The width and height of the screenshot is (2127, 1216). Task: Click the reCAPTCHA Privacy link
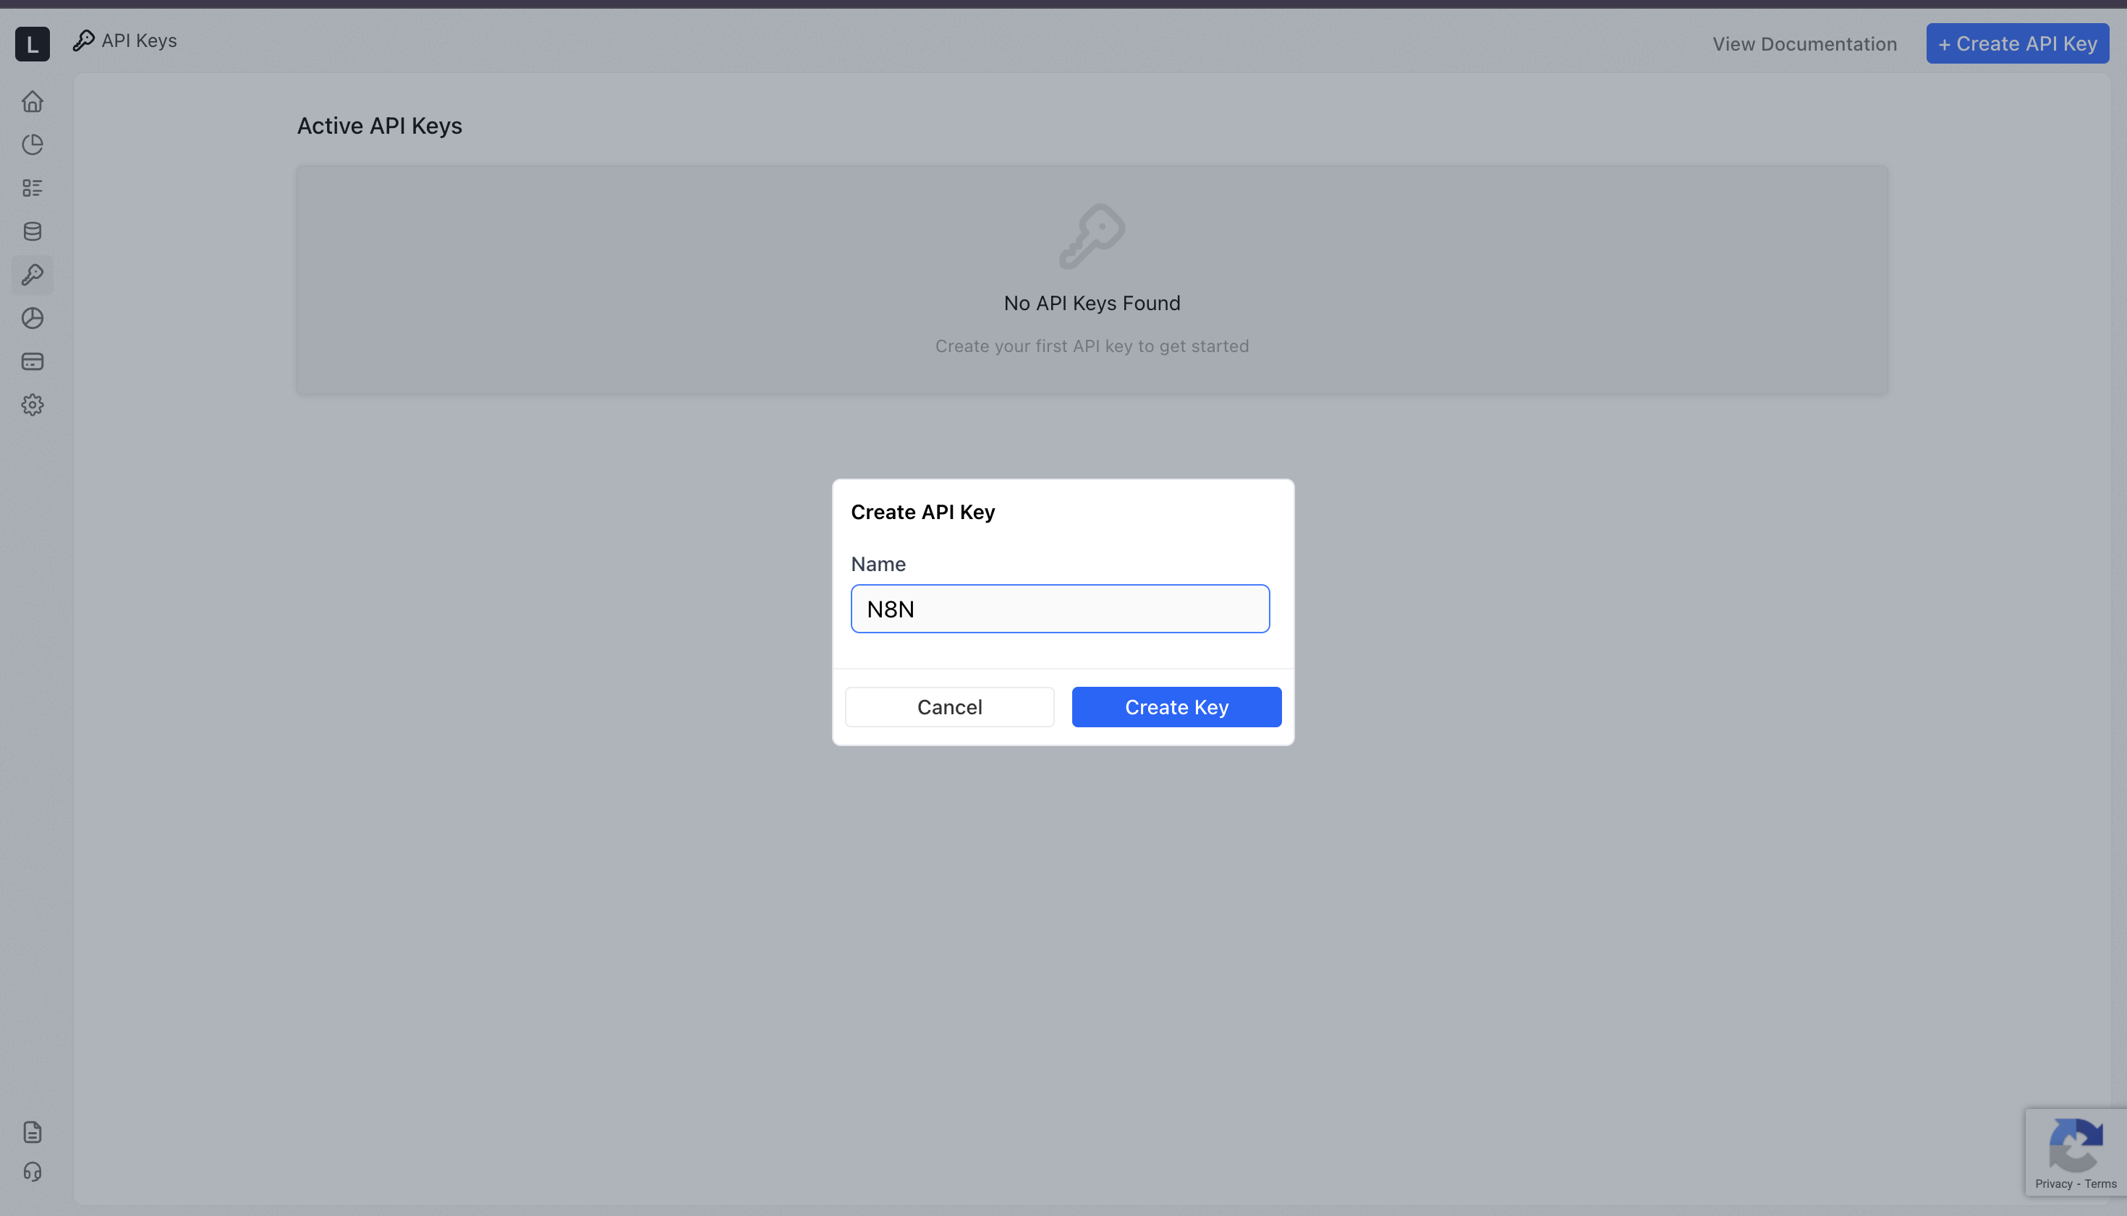[x=2052, y=1183]
